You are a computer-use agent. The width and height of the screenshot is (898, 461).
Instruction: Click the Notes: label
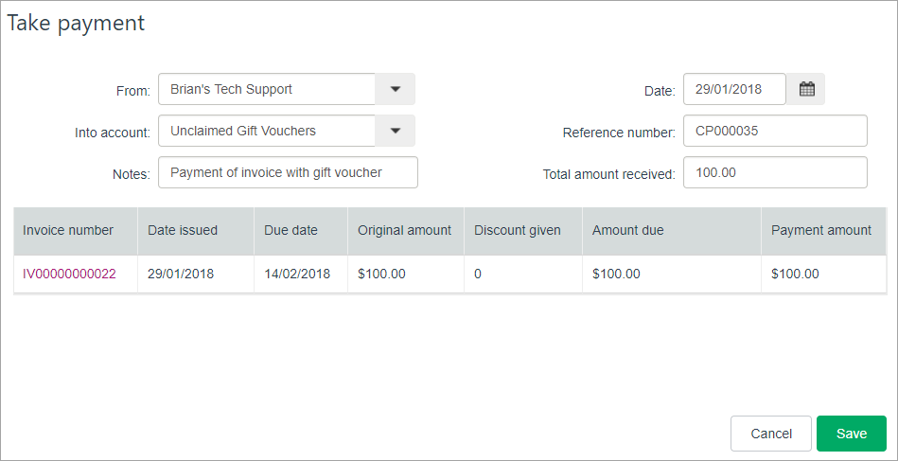(132, 175)
